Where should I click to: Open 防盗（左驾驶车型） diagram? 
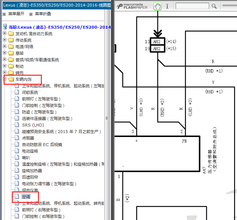39,112
